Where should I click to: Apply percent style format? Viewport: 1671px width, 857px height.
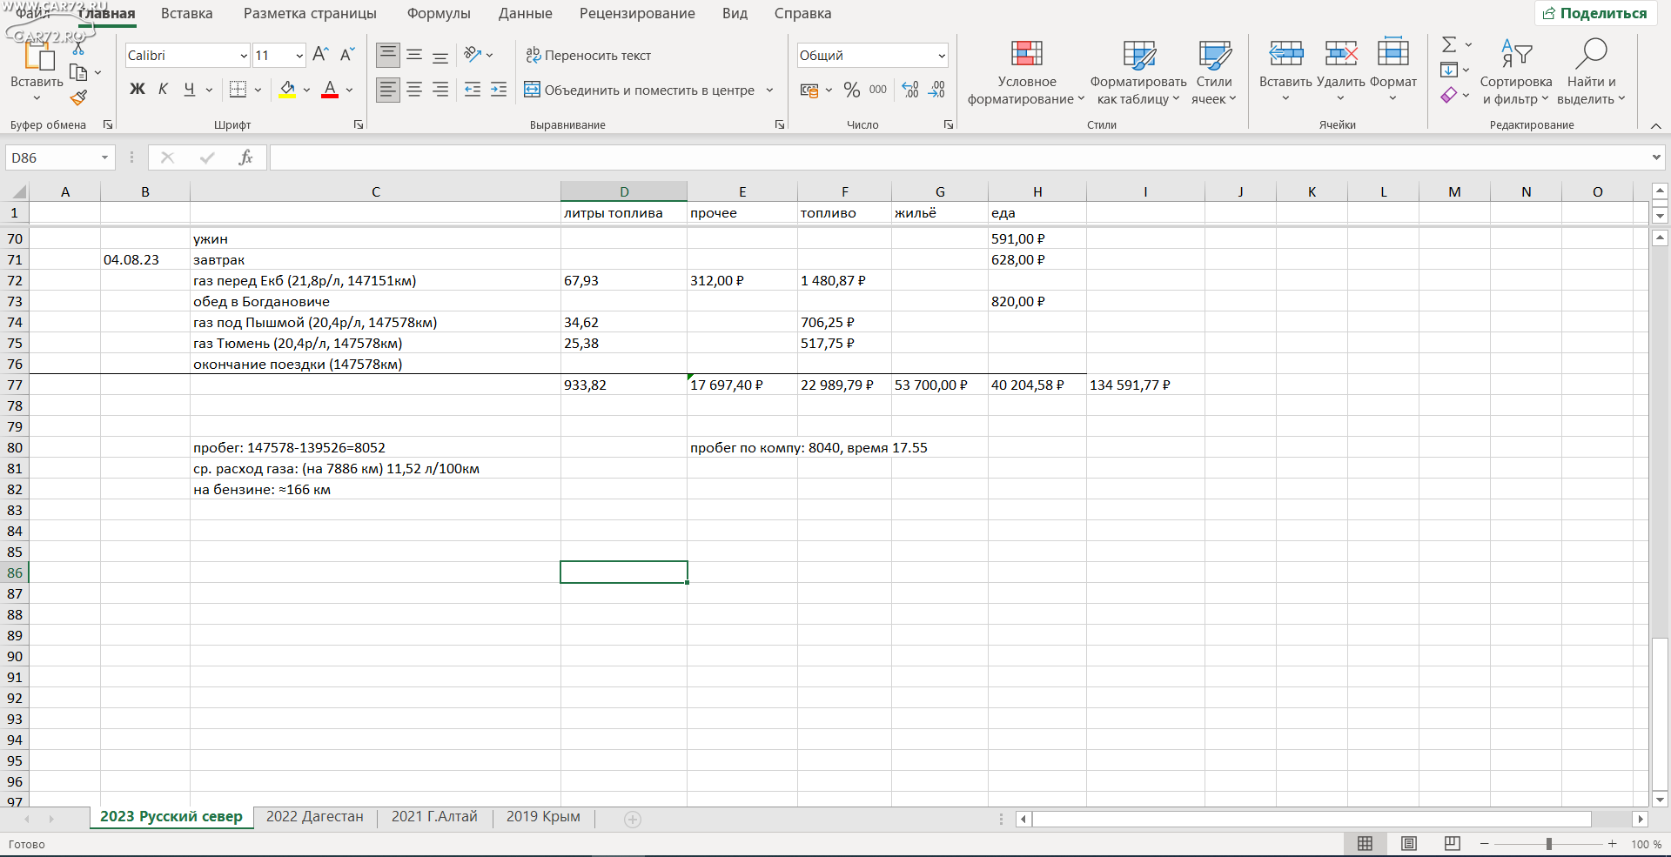pos(851,90)
